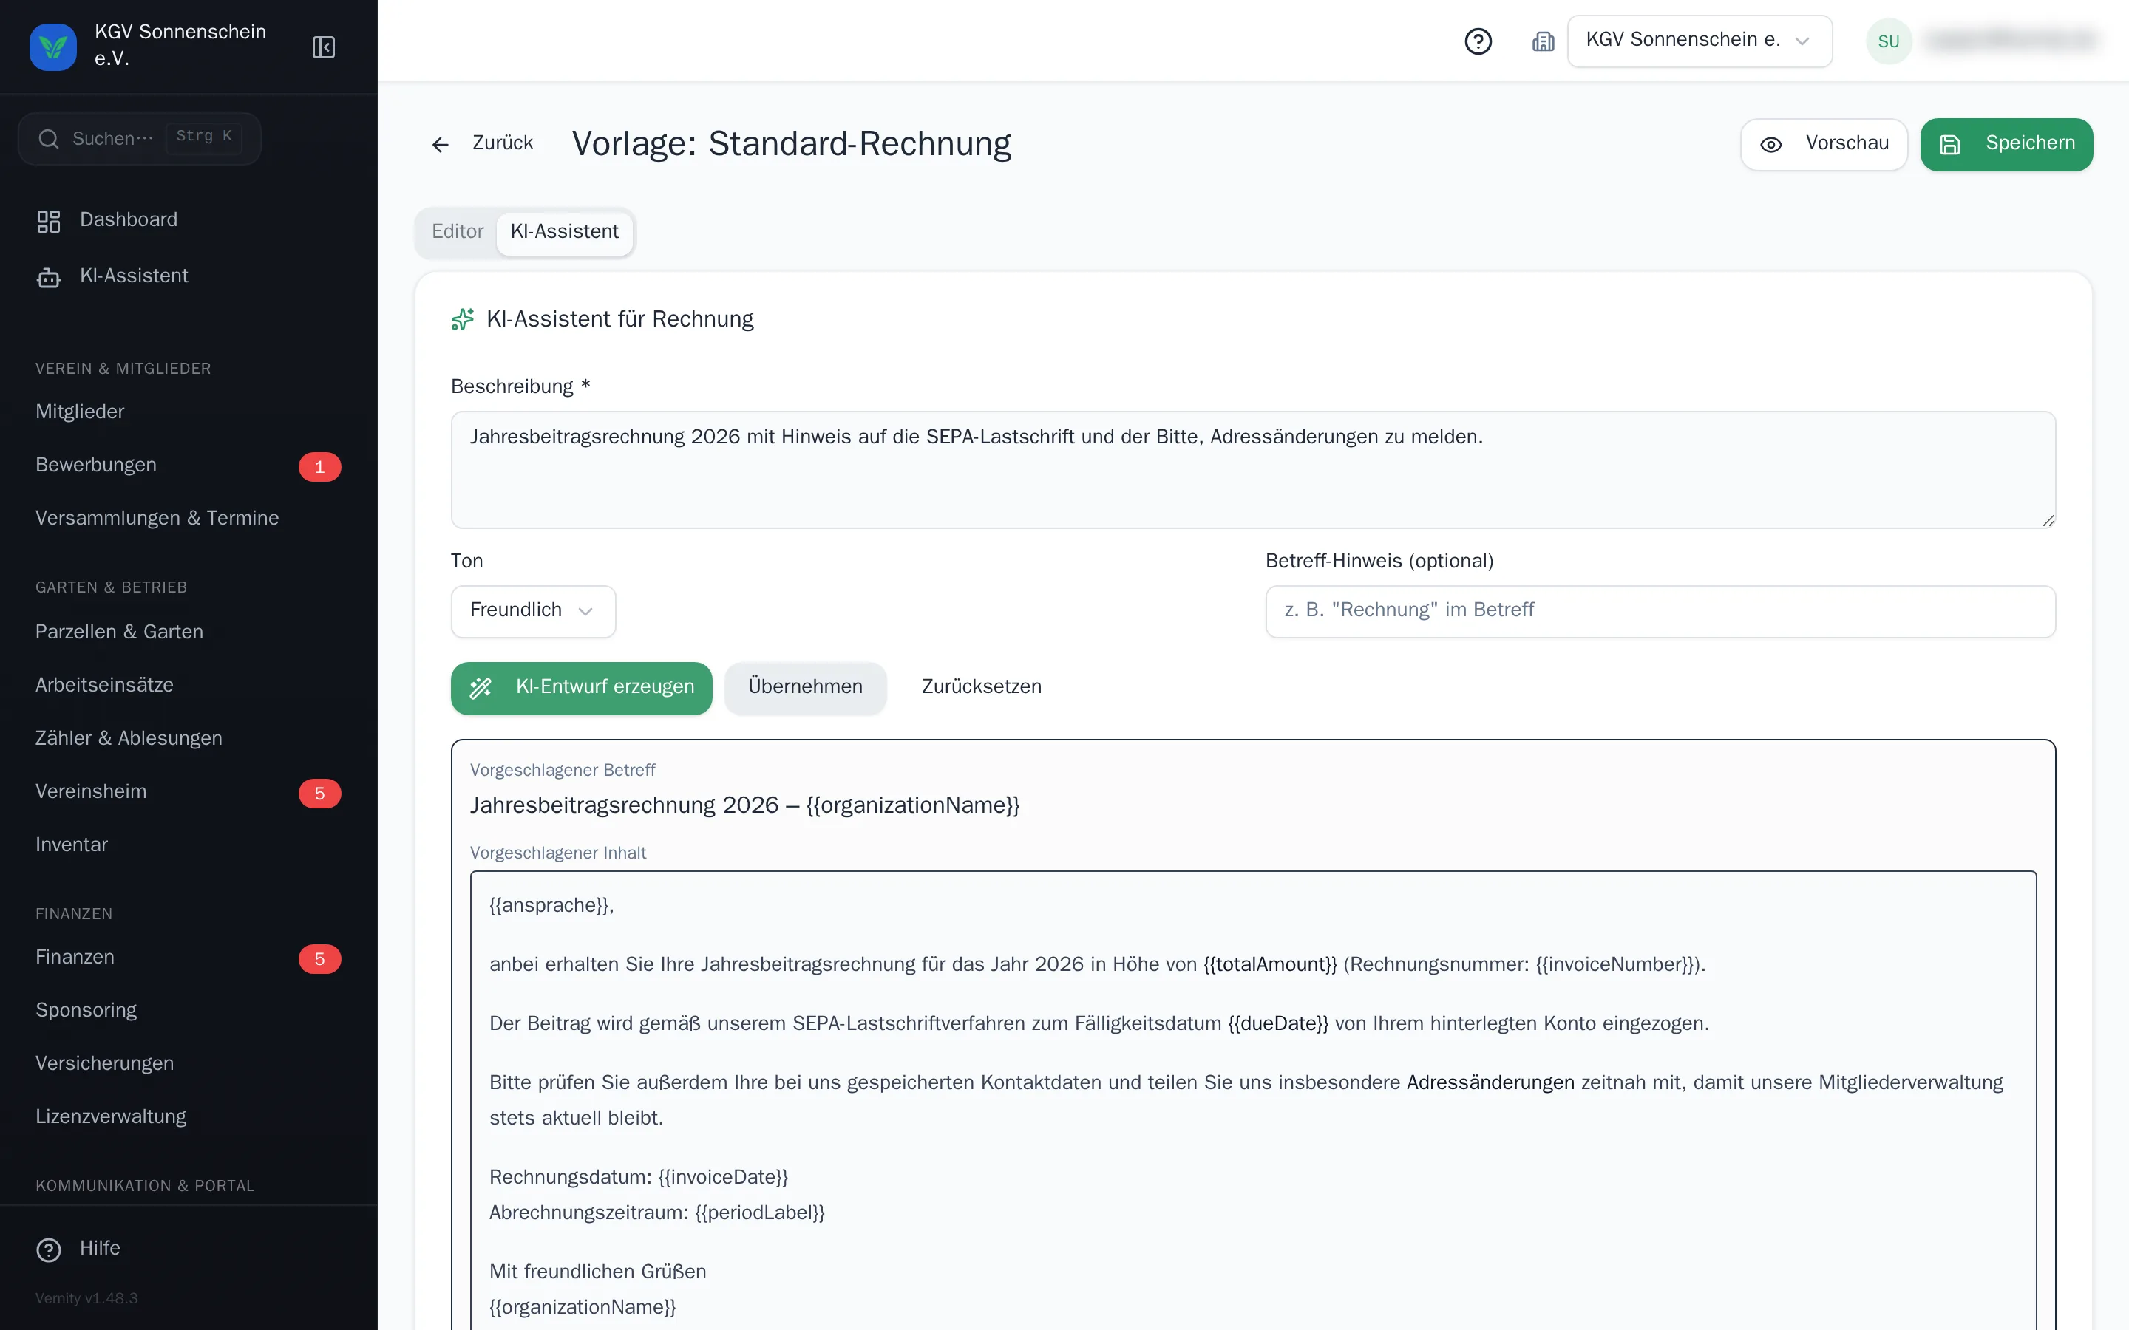Open the KGV Sonnenschein organization dropdown
Image resolution: width=2129 pixels, height=1330 pixels.
pos(1699,41)
